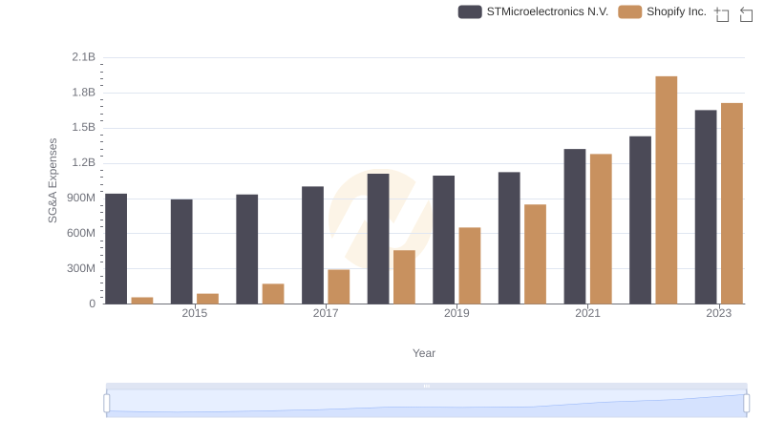Click the STMicroelectronics bar for 2021

click(x=575, y=226)
